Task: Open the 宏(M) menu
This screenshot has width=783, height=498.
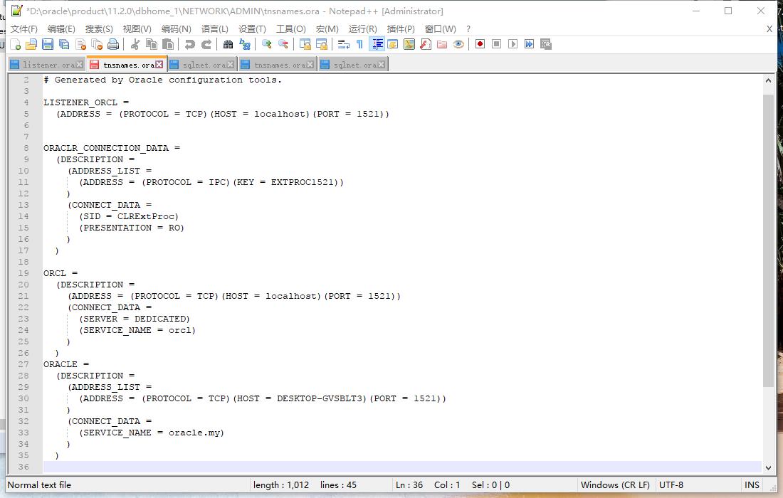Action: point(327,29)
